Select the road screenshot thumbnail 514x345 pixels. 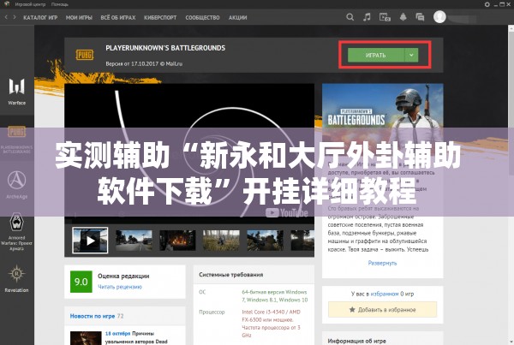[x=134, y=241]
